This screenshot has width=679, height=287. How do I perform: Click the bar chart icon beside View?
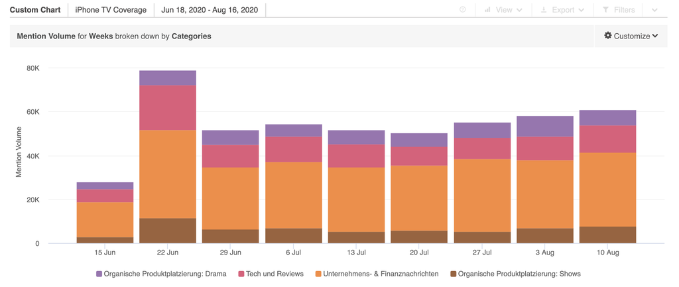click(x=487, y=10)
